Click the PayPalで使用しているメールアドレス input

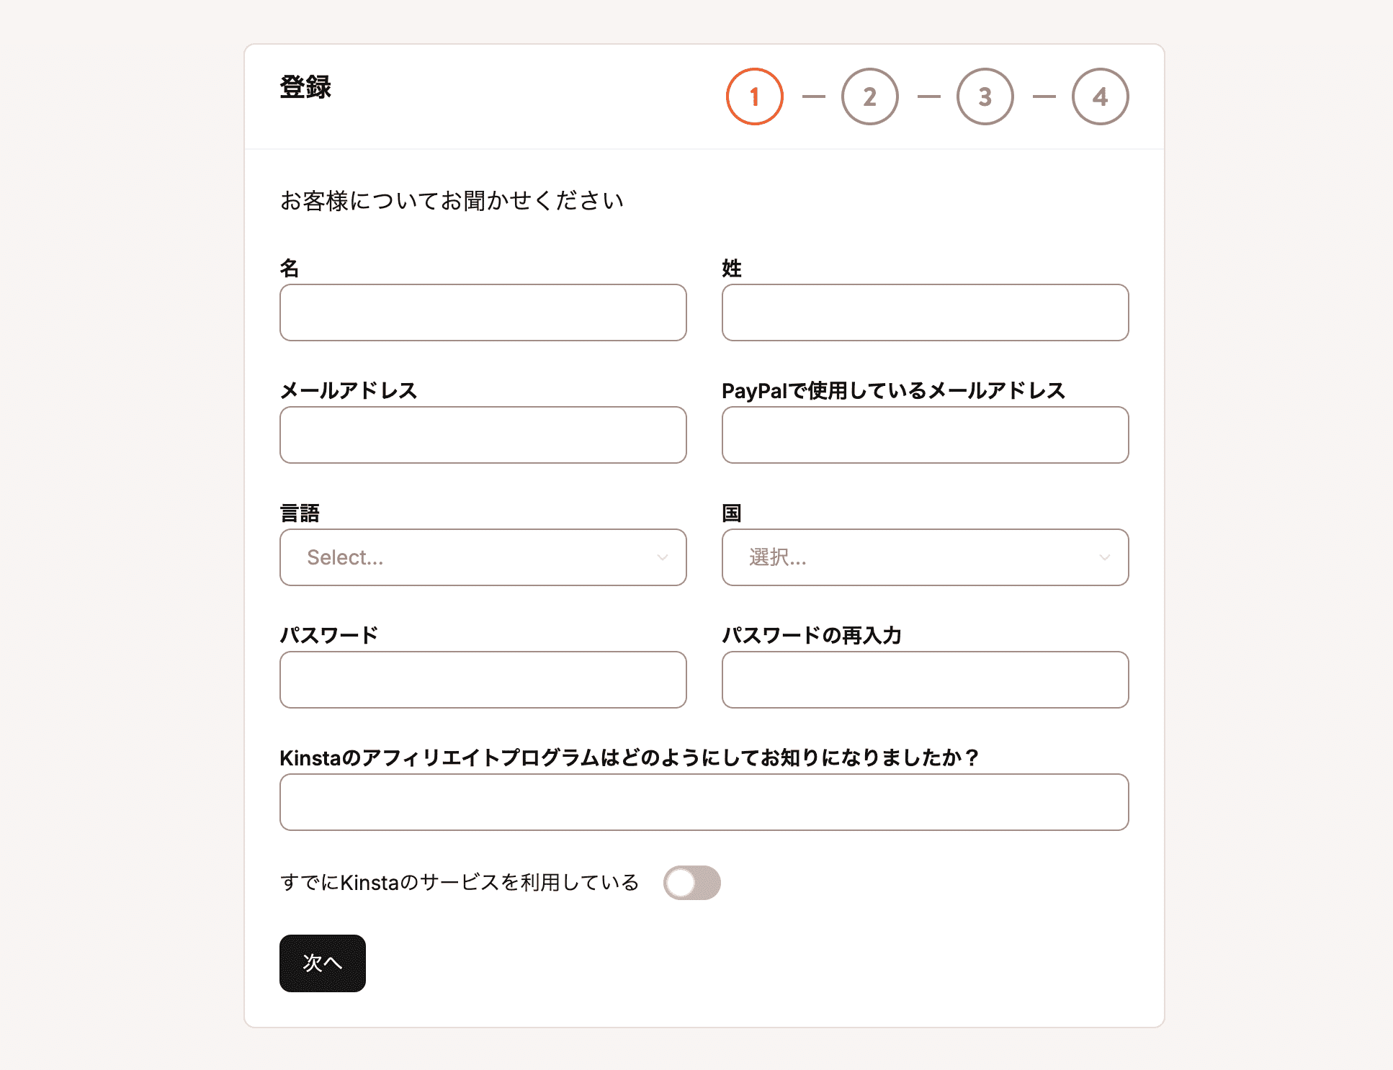click(925, 434)
